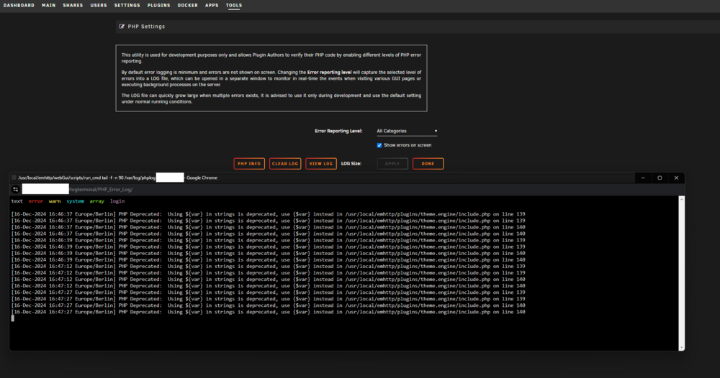Click the site info icon in Chrome address bar
The width and height of the screenshot is (720, 378).
click(x=16, y=189)
